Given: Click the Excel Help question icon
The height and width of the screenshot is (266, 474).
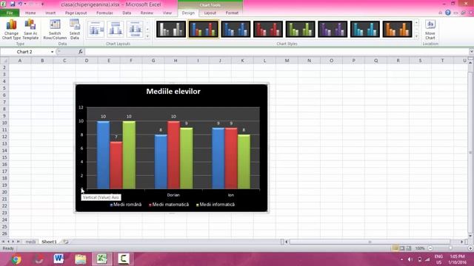Looking at the screenshot, I should pyautogui.click(x=447, y=13).
